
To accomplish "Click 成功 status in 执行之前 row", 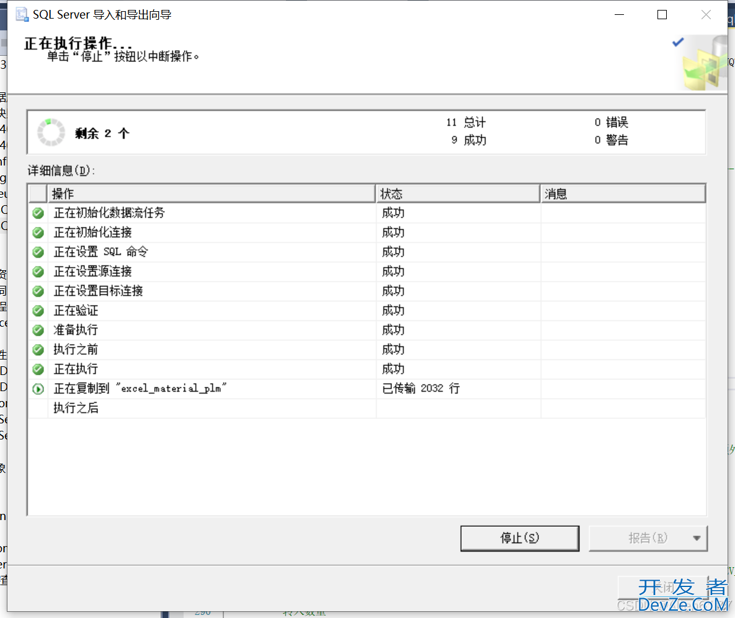I will pyautogui.click(x=393, y=350).
